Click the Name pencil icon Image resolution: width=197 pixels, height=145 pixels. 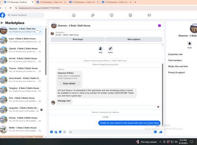click(110, 49)
